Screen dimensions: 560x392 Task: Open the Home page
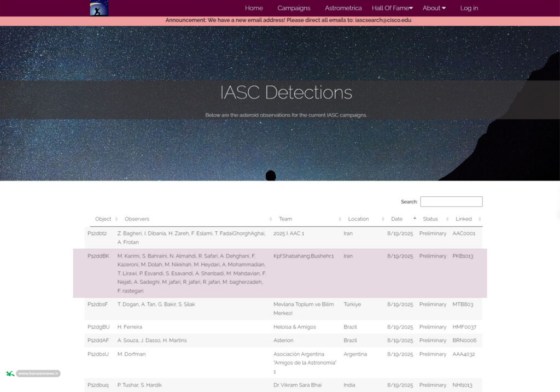[254, 8]
